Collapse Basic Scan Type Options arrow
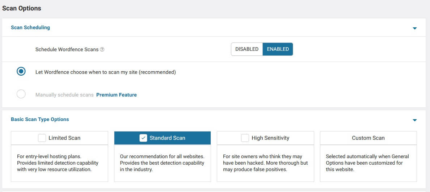The width and height of the screenshot is (430, 192). point(415,120)
